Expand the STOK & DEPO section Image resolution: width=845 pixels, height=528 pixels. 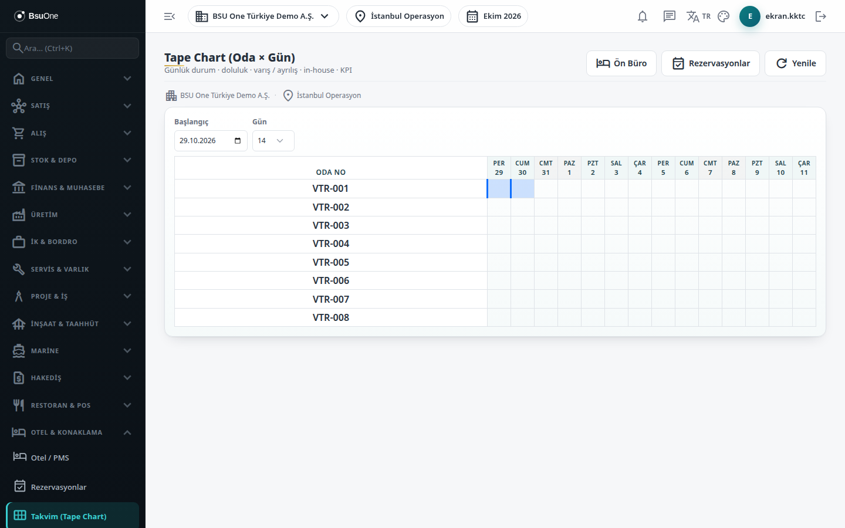tap(72, 160)
